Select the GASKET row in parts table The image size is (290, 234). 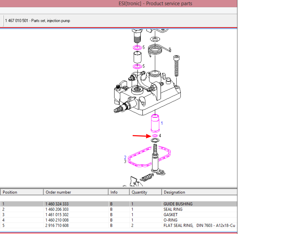tap(118, 215)
